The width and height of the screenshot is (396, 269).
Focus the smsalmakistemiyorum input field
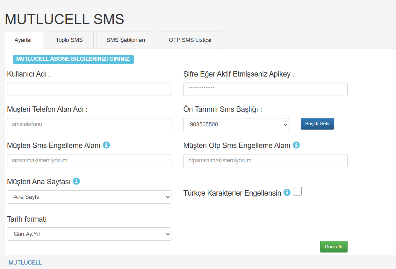(89, 161)
